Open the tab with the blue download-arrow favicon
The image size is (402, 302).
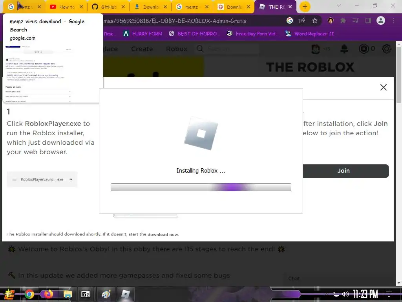click(x=147, y=7)
